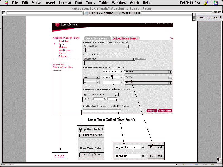Click the From date field

98,99
